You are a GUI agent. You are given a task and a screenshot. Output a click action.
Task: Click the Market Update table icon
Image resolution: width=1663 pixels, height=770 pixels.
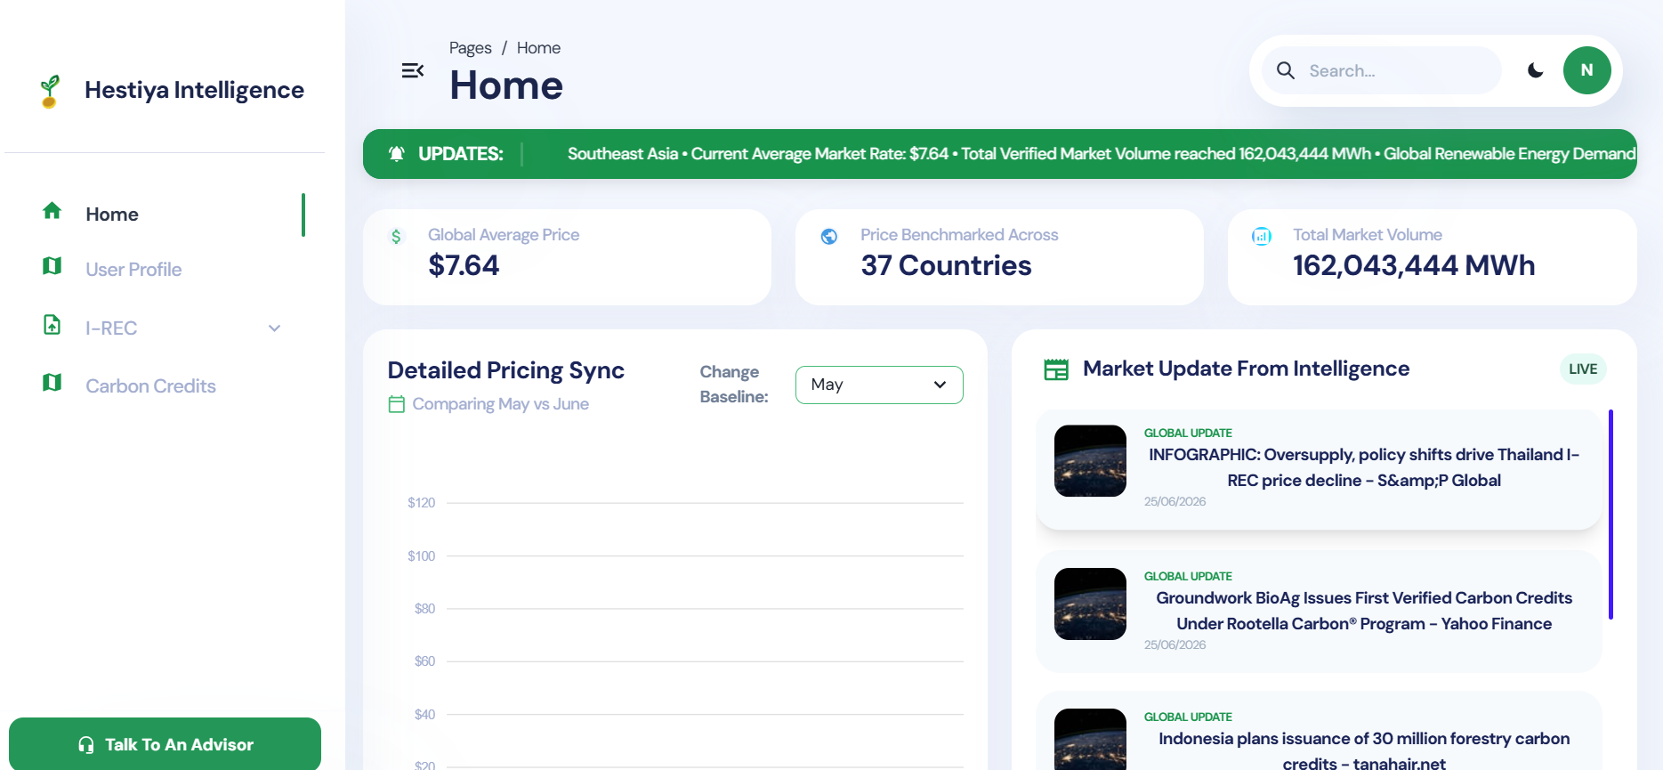point(1056,369)
